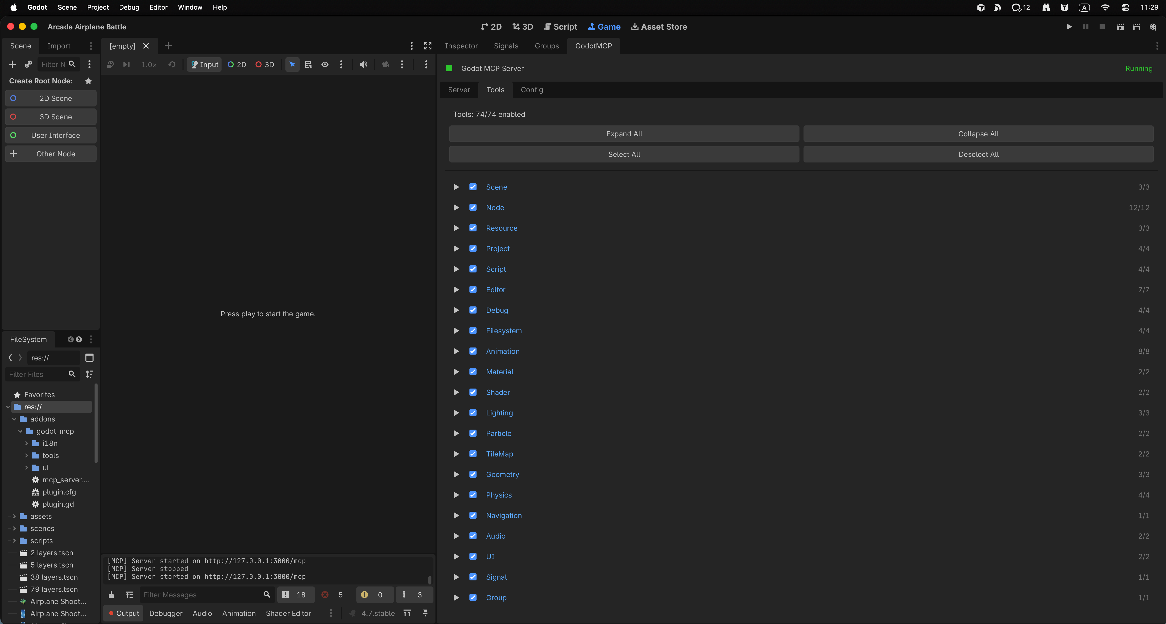Open the movie maker mode icon

(x=1153, y=27)
